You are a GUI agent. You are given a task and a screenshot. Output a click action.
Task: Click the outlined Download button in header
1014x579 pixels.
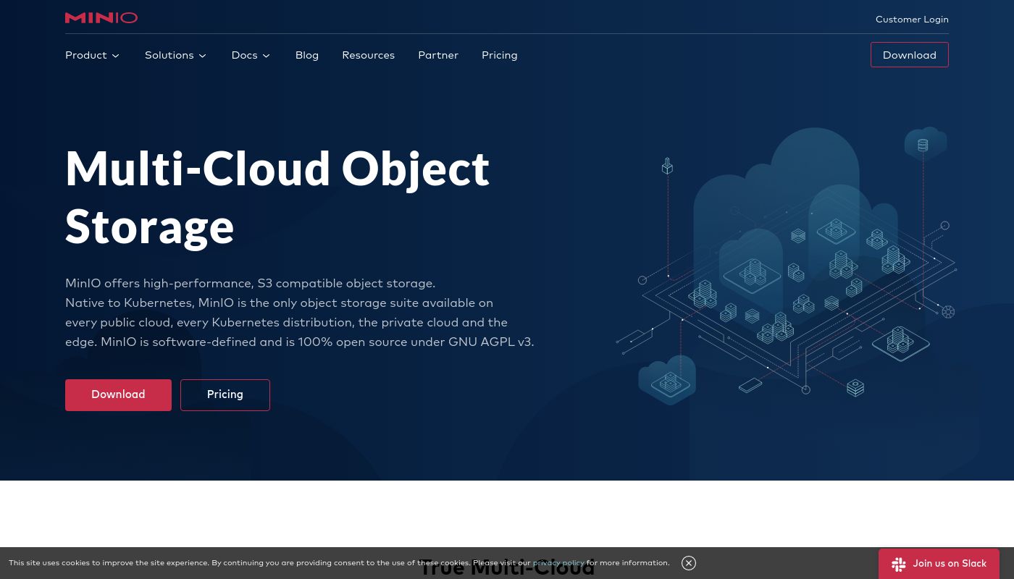coord(910,55)
